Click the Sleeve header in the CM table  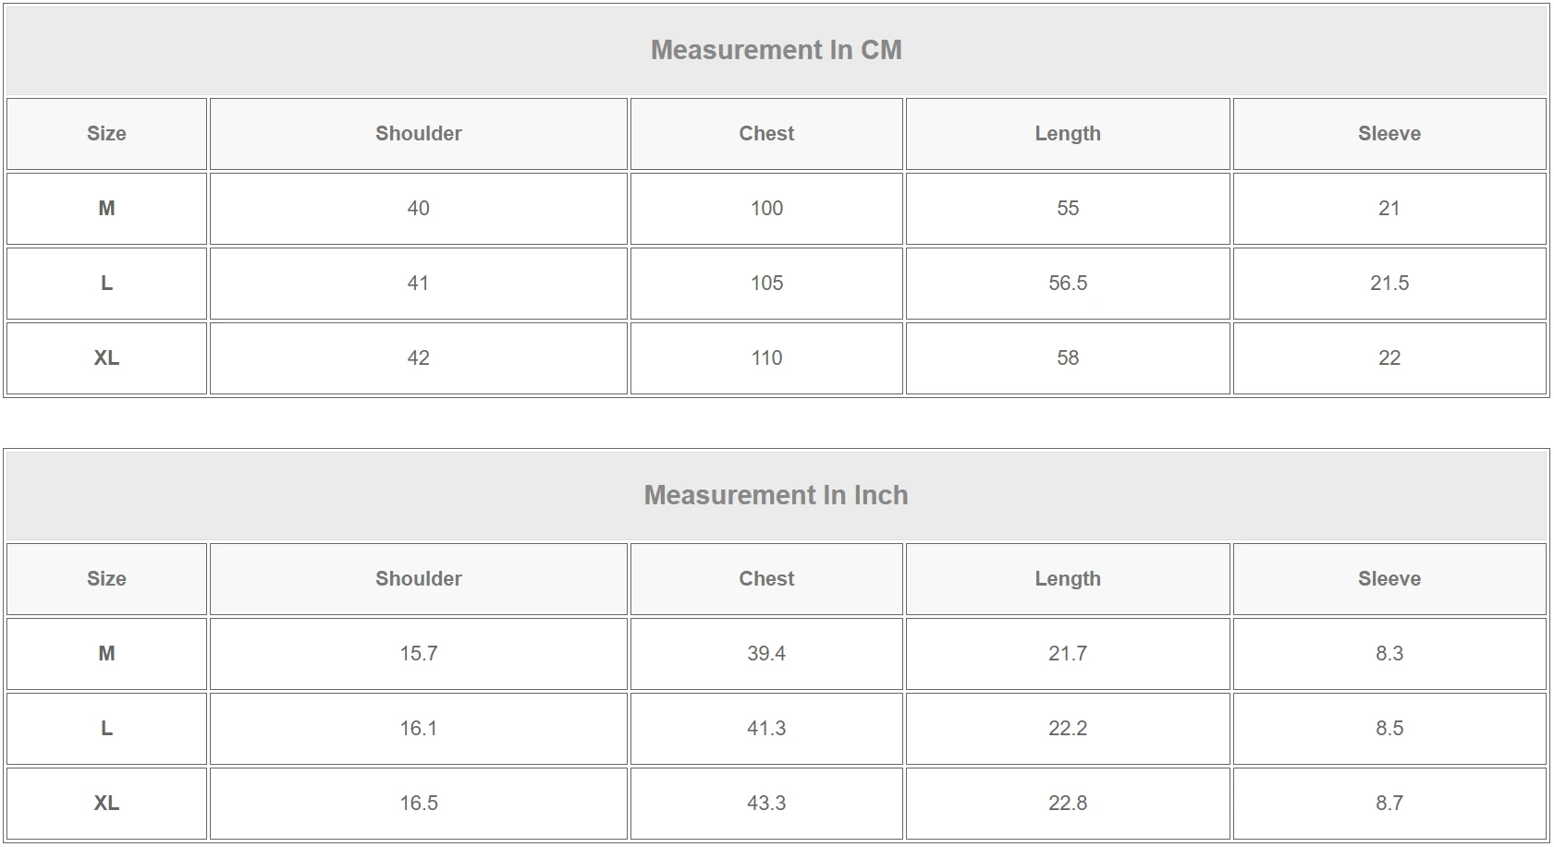[x=1389, y=134]
